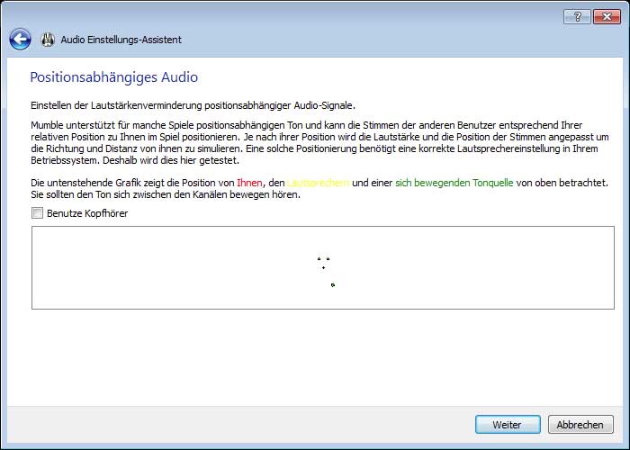Continue with the Weiter button

pyautogui.click(x=508, y=424)
